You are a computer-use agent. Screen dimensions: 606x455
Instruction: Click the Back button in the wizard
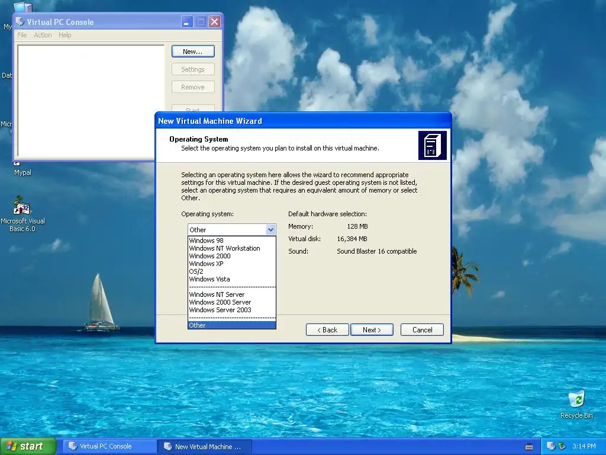click(327, 330)
